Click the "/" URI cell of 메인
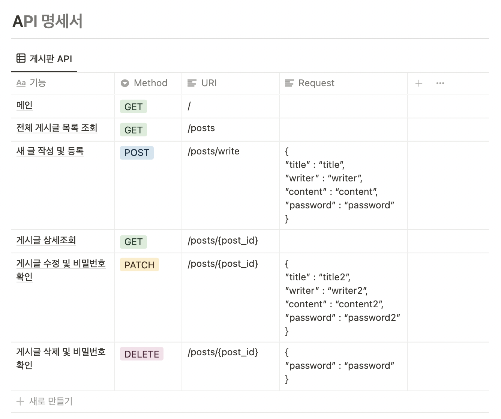 231,106
